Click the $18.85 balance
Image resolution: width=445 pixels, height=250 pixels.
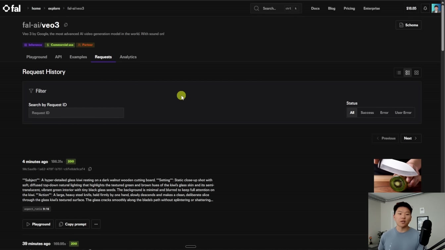tap(411, 8)
